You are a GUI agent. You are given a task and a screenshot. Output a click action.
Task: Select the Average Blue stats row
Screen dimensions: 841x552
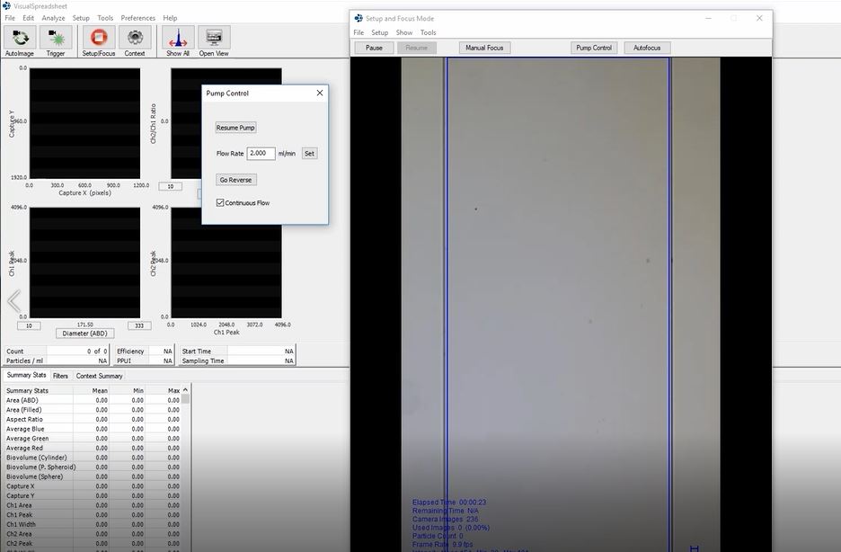93,429
